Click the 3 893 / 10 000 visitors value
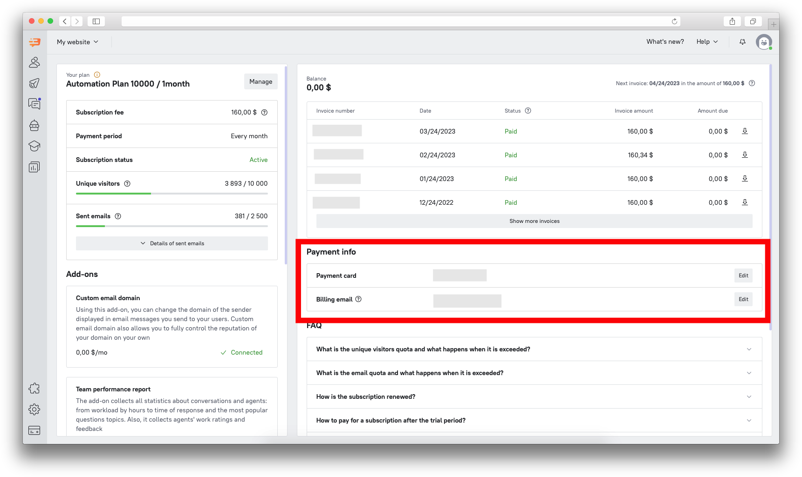The height and width of the screenshot is (477, 802). [246, 183]
